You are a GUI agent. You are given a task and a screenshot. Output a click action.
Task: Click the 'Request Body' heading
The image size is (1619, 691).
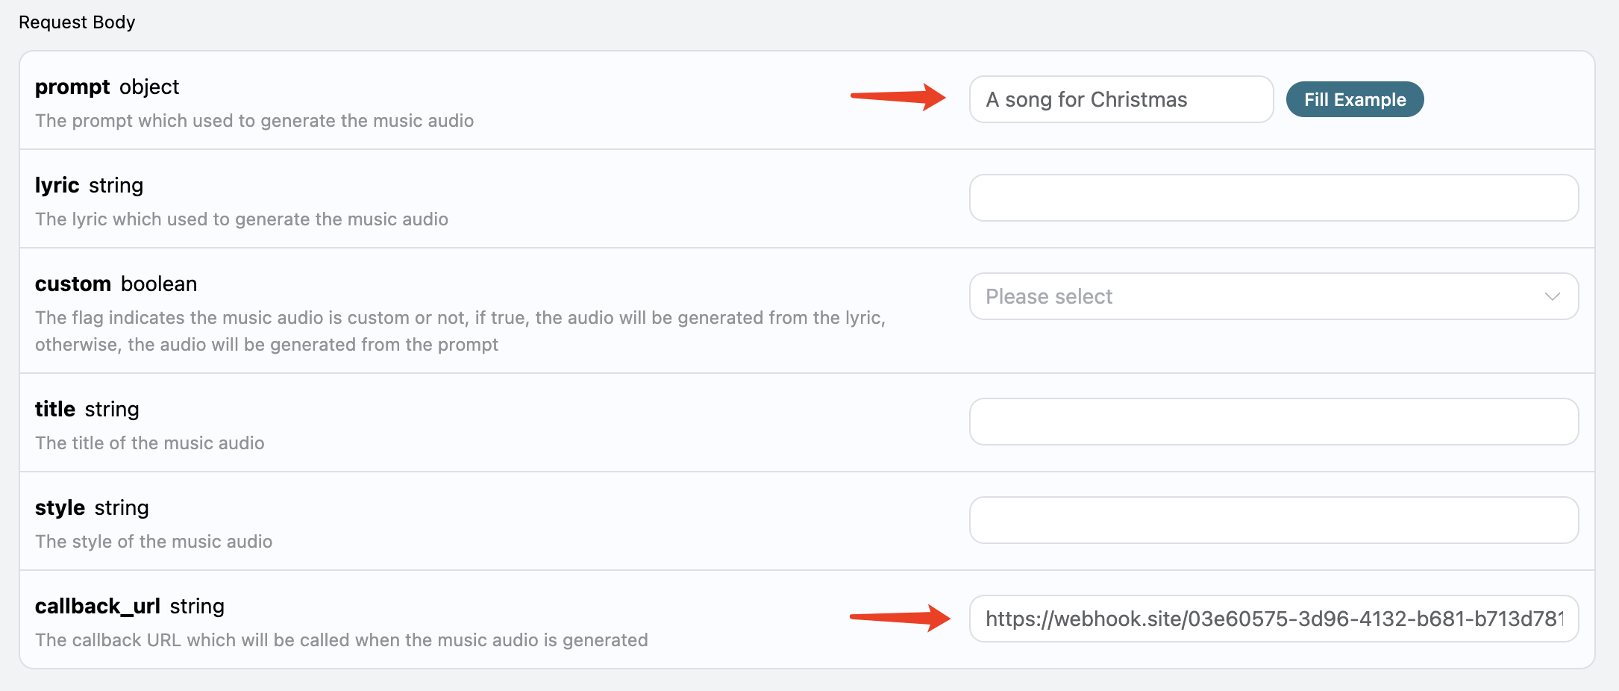coord(77,22)
